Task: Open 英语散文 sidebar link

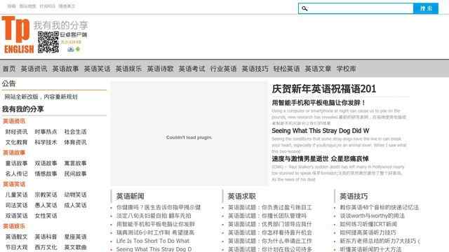Action: click(x=17, y=237)
